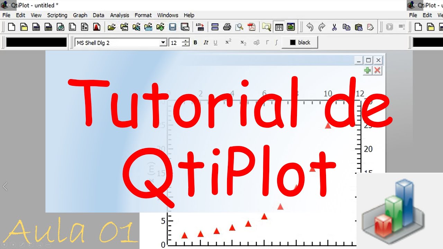Image resolution: width=443 pixels, height=249 pixels.
Task: Click black color swatch in left window toolbar
Action: click(x=36, y=42)
